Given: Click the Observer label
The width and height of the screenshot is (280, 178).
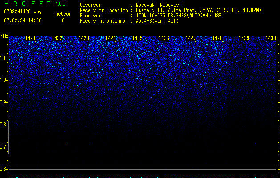Looking at the screenshot, I should click(90, 5).
